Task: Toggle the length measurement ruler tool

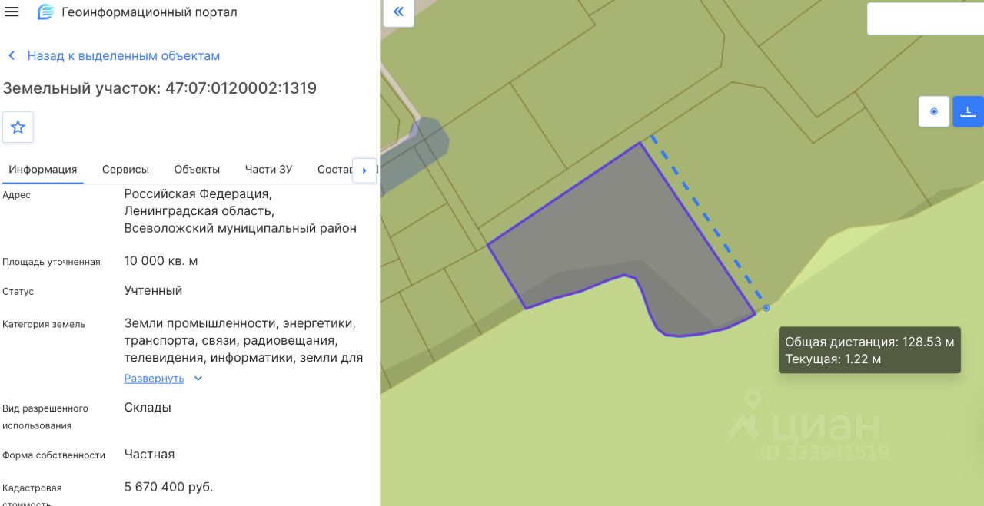Action: pos(969,111)
